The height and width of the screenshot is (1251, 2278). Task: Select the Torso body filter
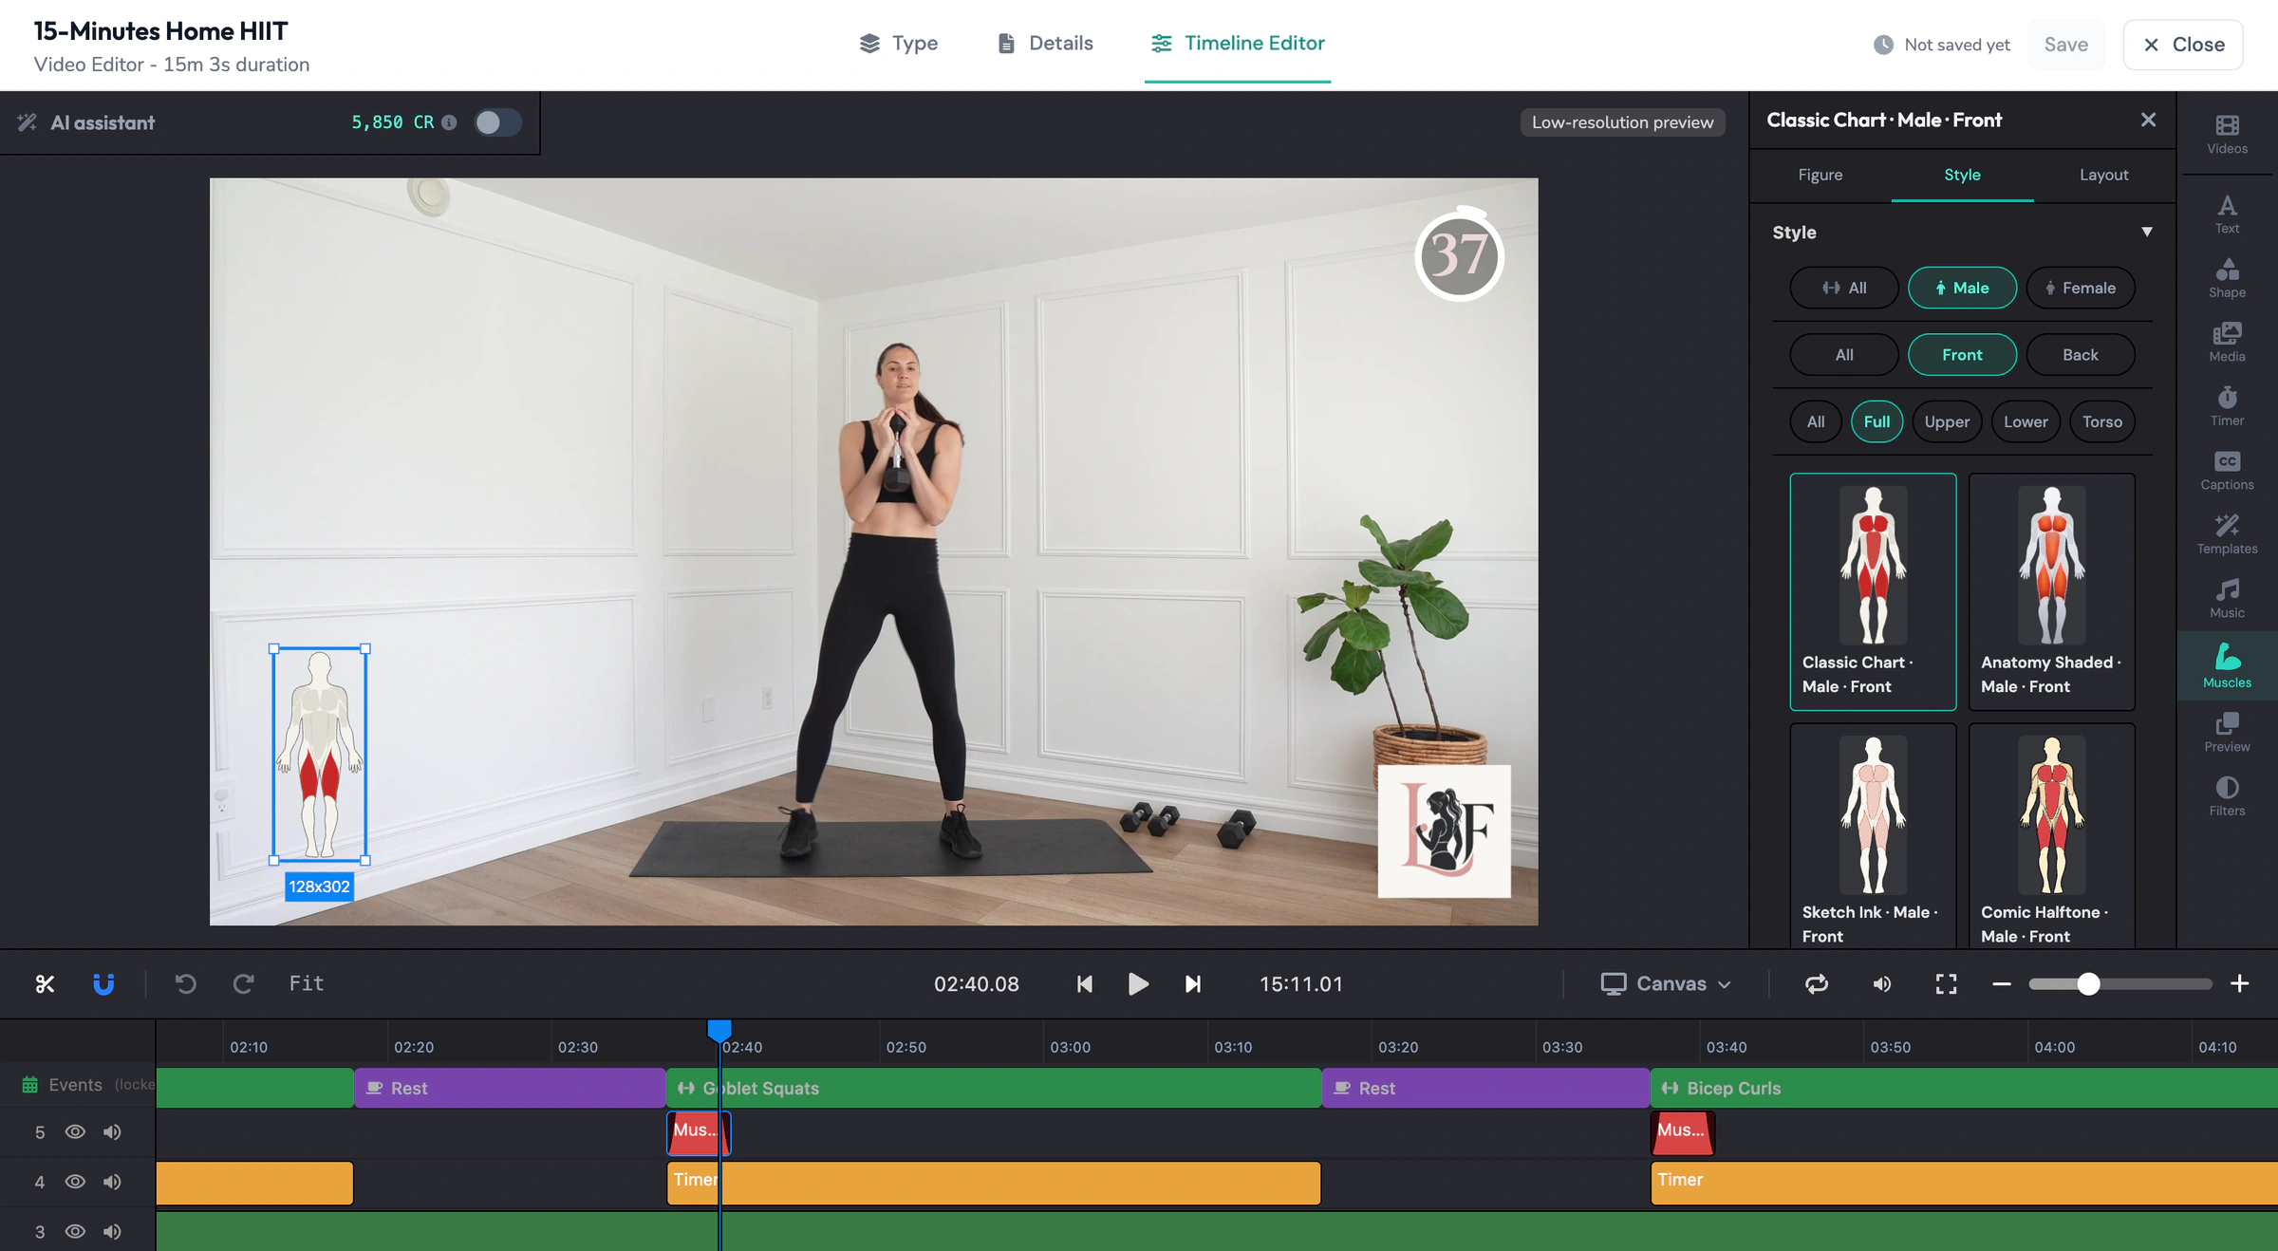click(x=2101, y=421)
